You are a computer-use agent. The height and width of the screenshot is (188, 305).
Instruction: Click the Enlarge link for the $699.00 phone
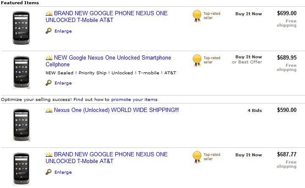63,31
